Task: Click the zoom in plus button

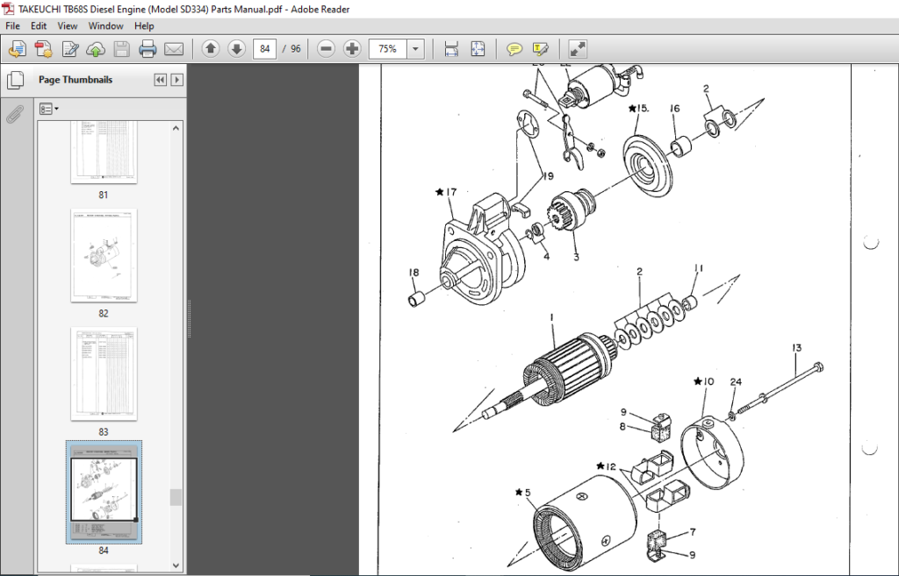Action: (x=352, y=49)
